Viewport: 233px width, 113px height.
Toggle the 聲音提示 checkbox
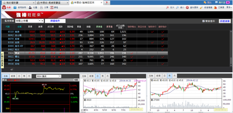click(x=203, y=21)
